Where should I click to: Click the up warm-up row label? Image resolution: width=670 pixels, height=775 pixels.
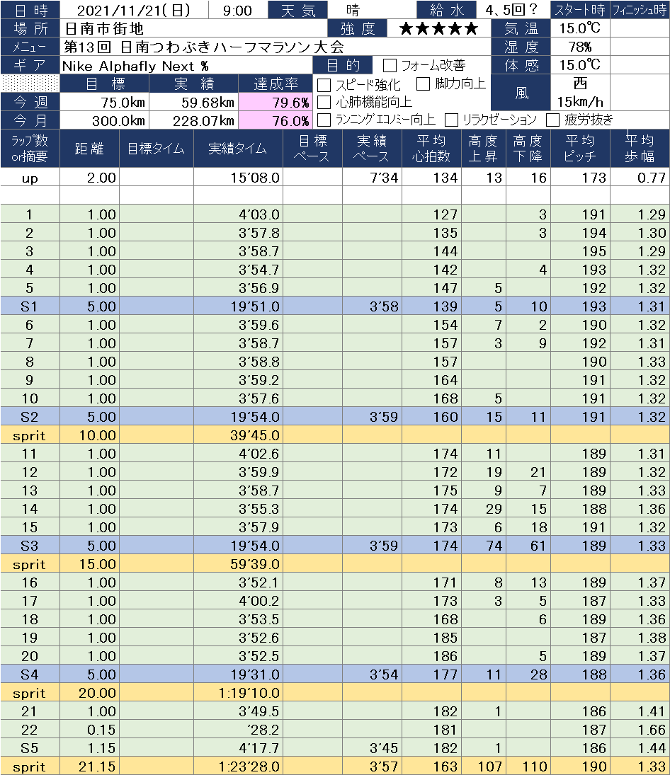pyautogui.click(x=30, y=178)
